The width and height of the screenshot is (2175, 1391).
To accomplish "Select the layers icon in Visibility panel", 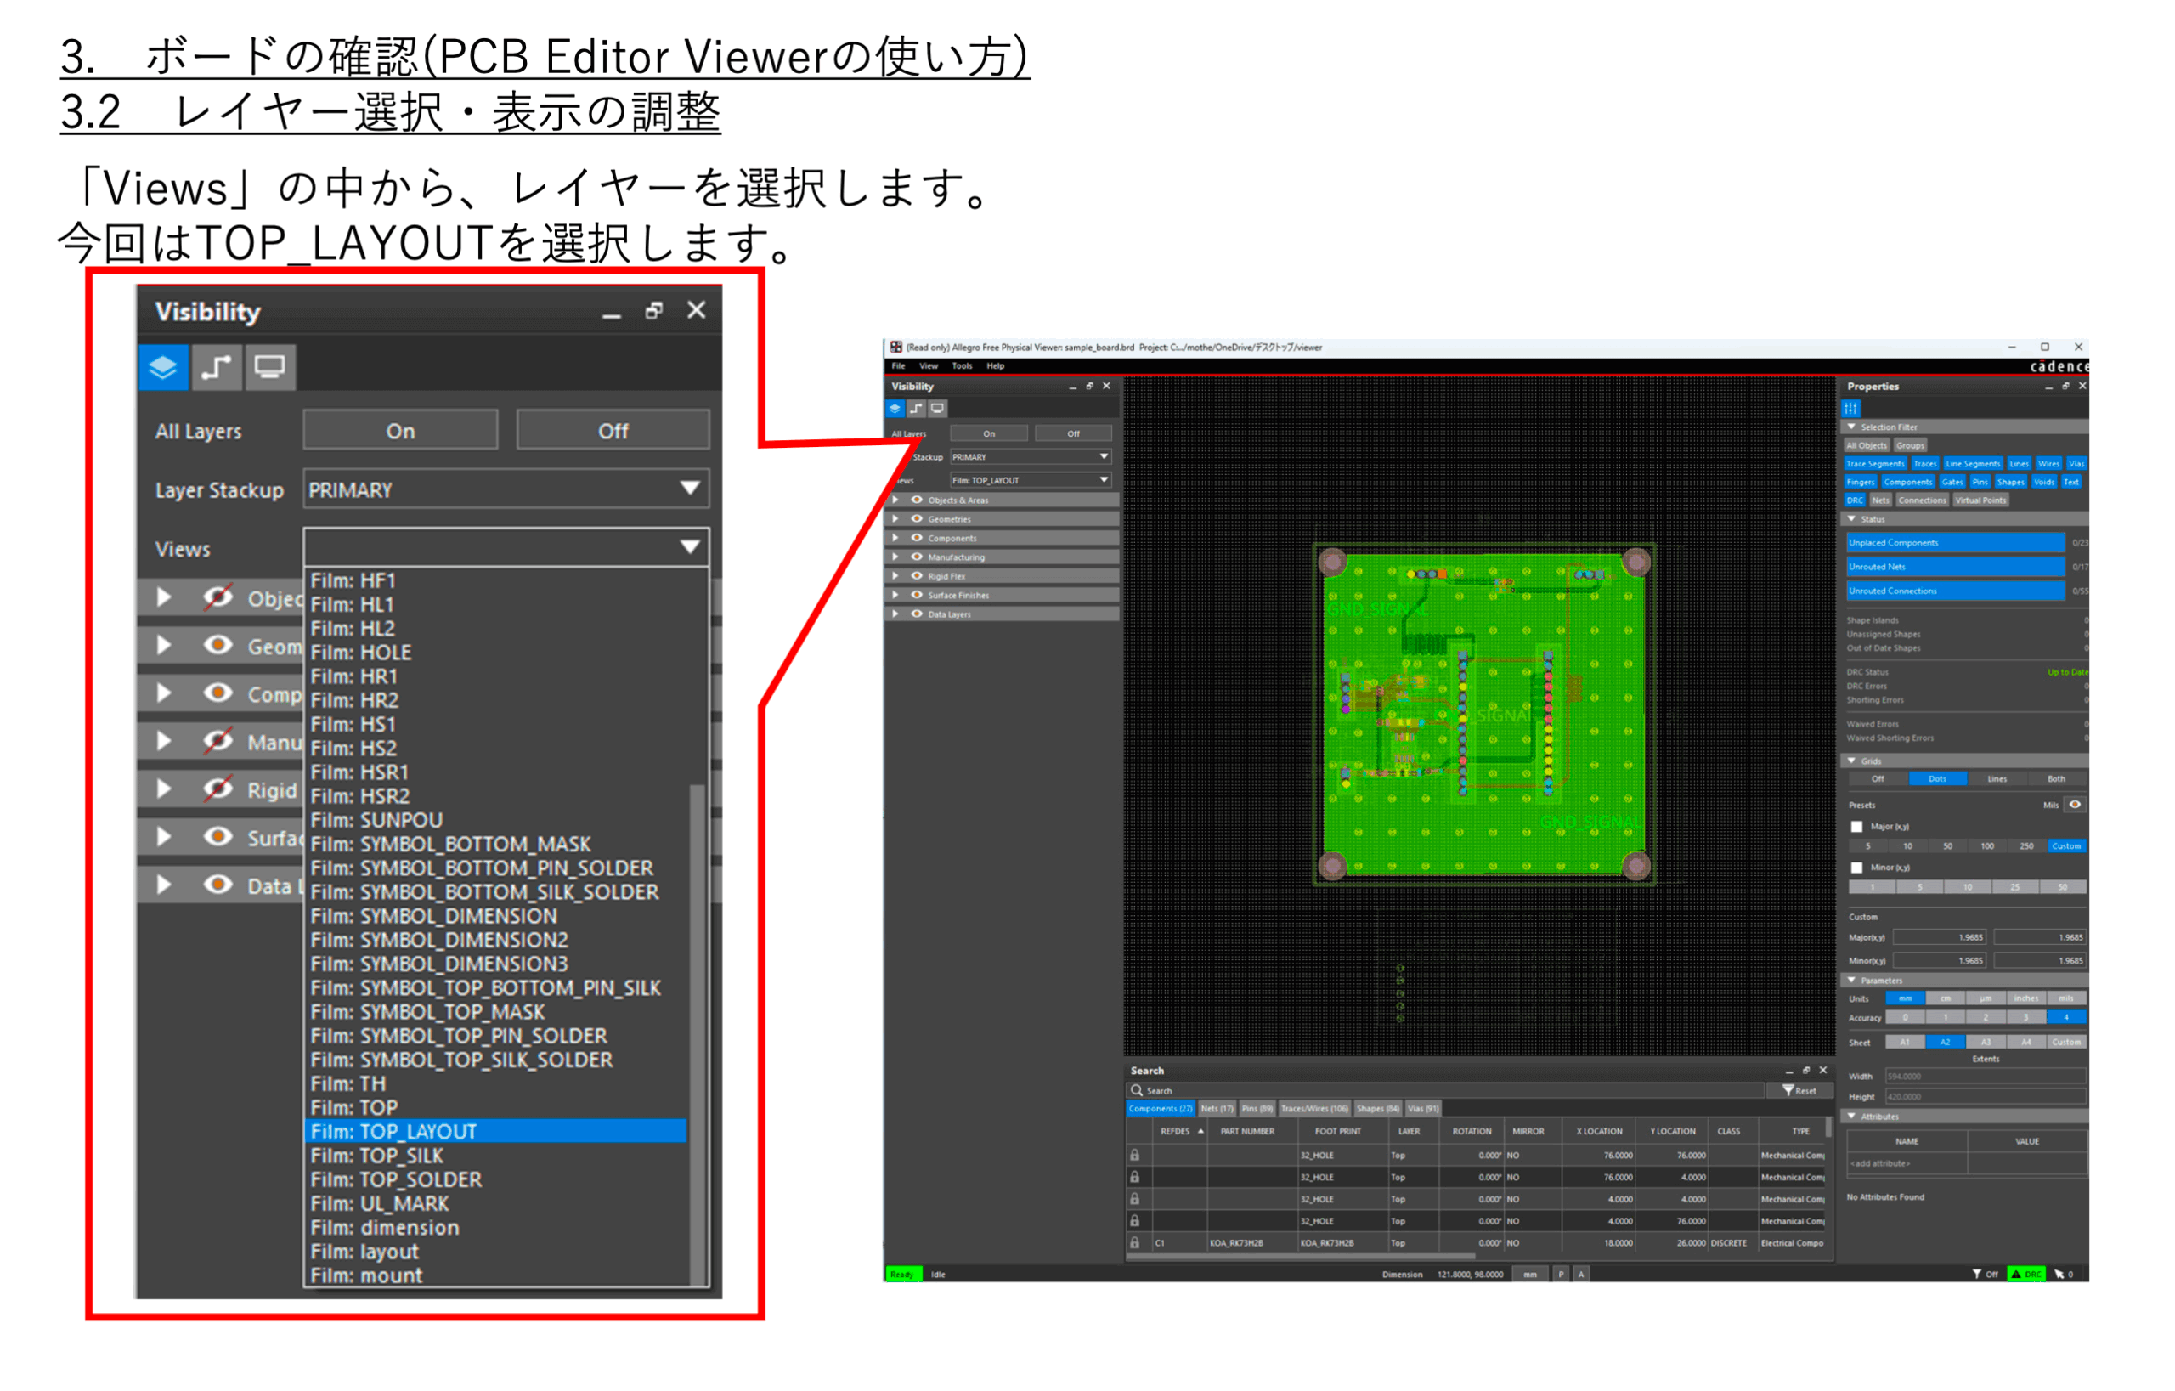I will 163,368.
